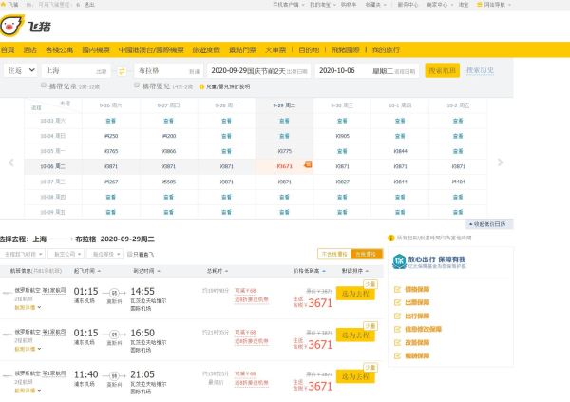570x402 pixels.
Task: Expand 航班详情 for 16:50 arrival flight
Action: click(x=28, y=349)
